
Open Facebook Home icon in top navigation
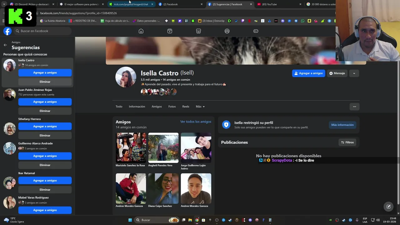(x=141, y=31)
